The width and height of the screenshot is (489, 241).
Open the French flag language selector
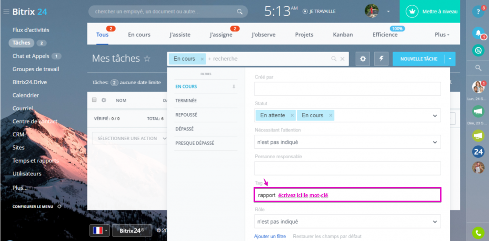100,230
